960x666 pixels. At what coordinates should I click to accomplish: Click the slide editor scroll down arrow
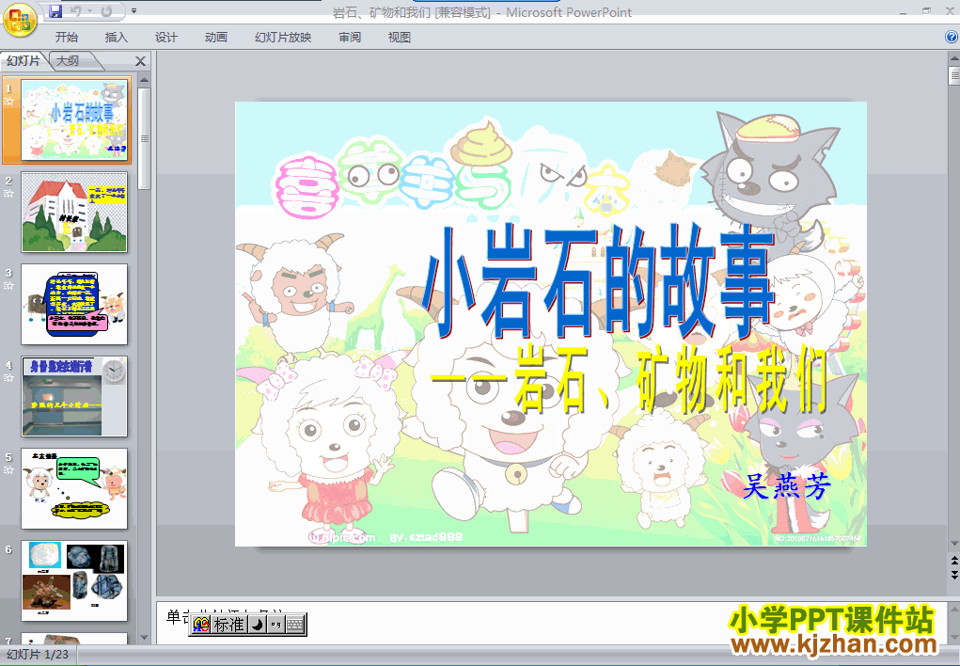[x=954, y=544]
